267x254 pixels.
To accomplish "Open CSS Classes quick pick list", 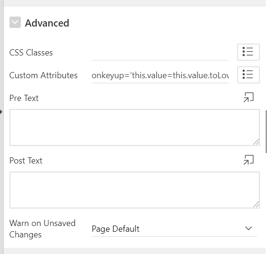I will click(249, 52).
